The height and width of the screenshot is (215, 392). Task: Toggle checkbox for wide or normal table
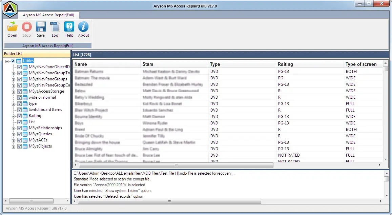(19, 98)
